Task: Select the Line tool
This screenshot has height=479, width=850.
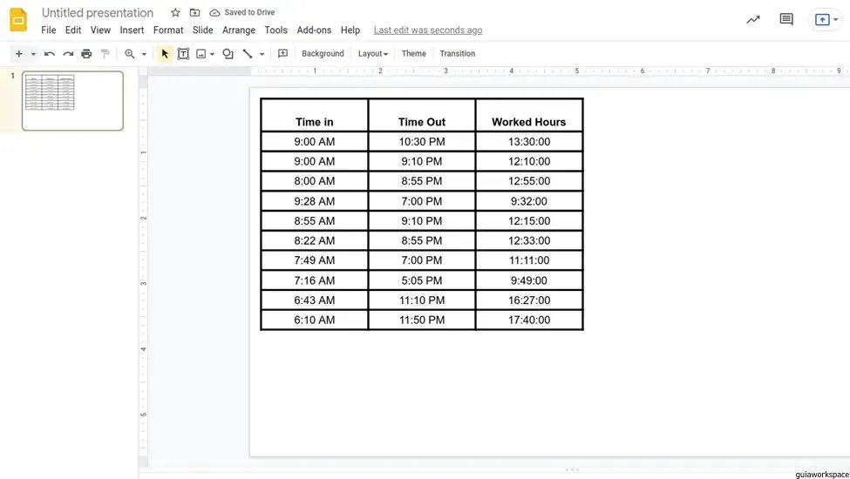Action: (248, 54)
